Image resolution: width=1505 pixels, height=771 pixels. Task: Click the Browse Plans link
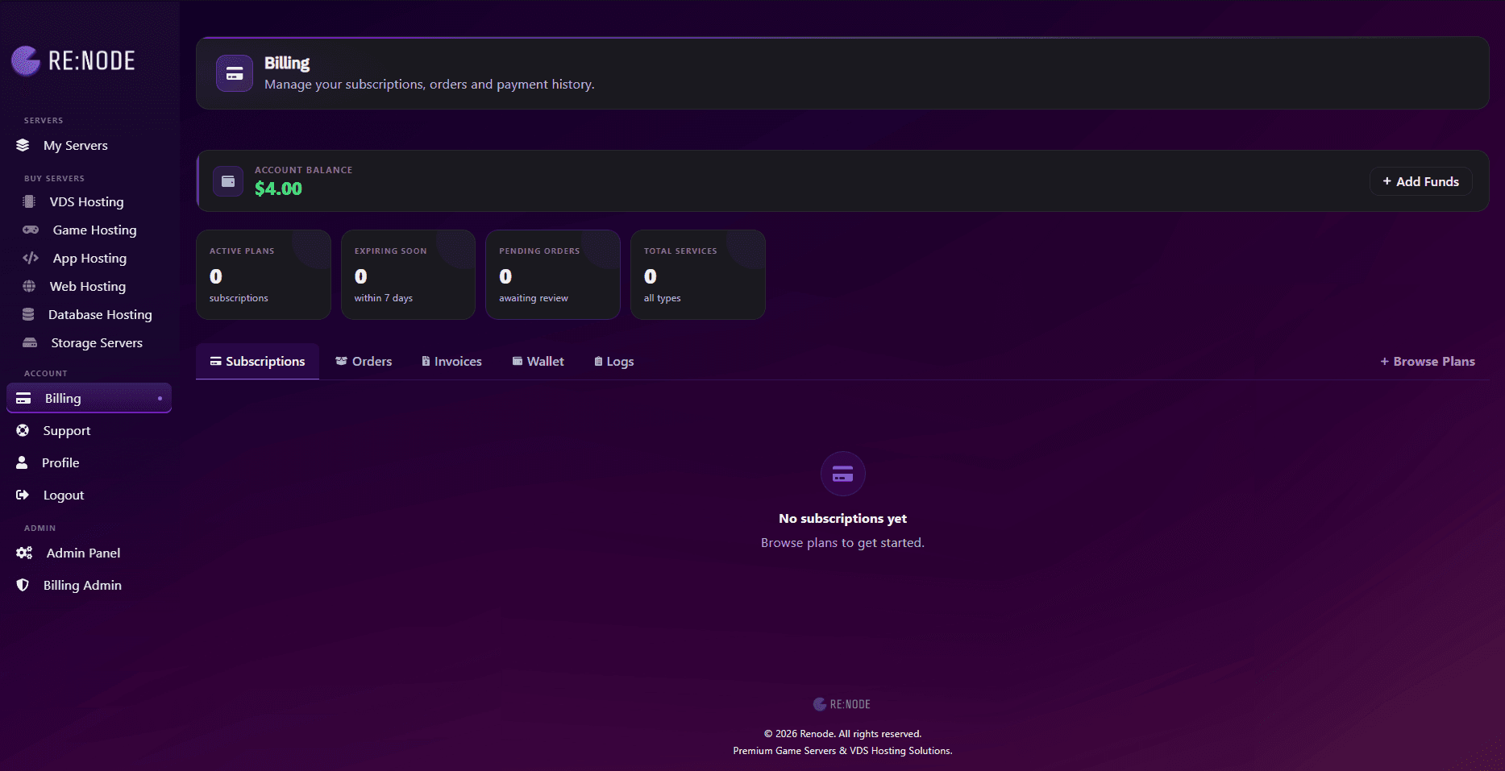point(1428,361)
